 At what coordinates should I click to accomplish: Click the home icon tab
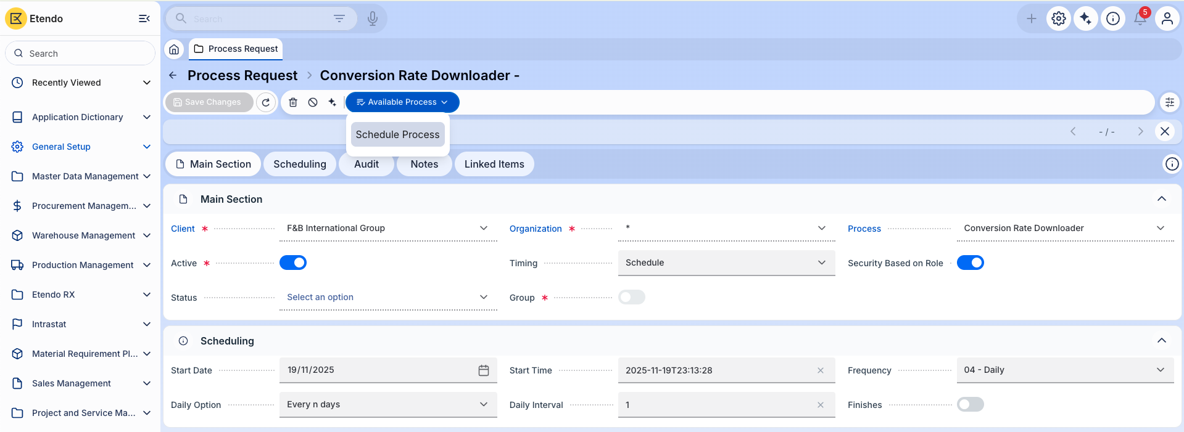175,49
